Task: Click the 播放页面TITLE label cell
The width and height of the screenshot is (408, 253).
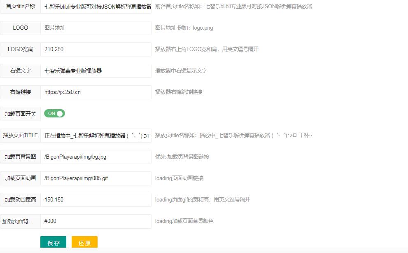Action: (x=21, y=136)
